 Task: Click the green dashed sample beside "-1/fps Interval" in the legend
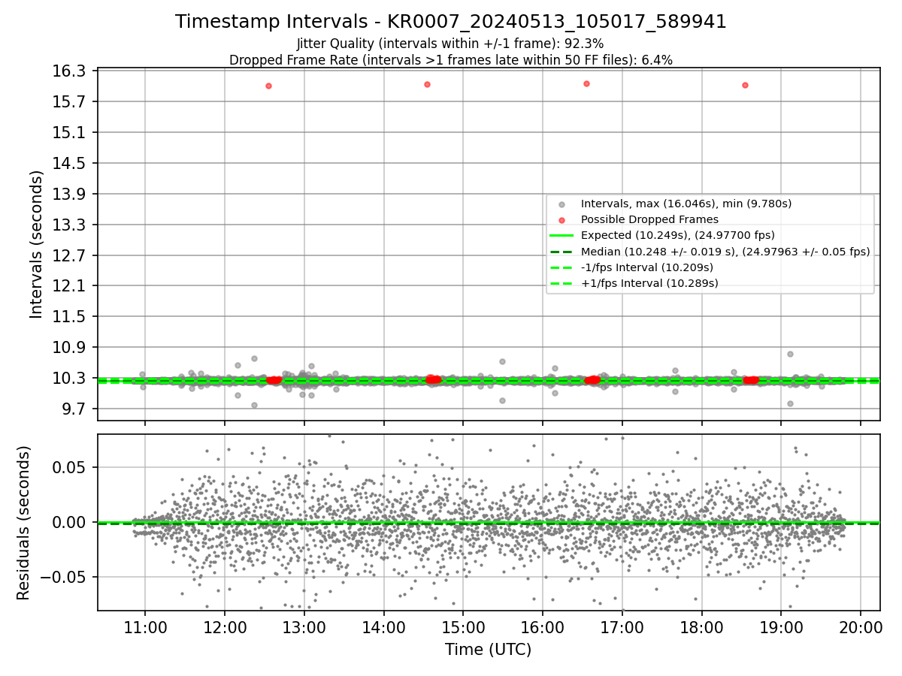(x=563, y=267)
